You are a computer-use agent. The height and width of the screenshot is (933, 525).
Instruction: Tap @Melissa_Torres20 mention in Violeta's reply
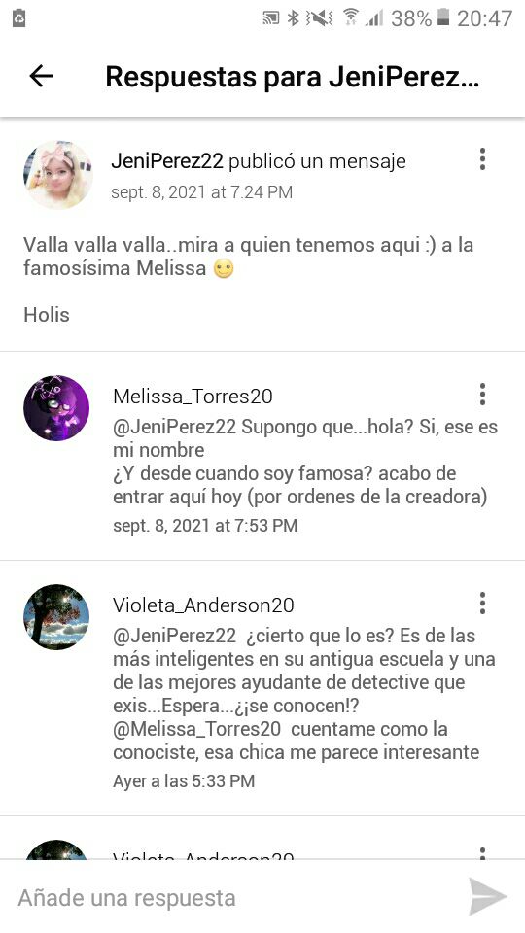pyautogui.click(x=196, y=729)
